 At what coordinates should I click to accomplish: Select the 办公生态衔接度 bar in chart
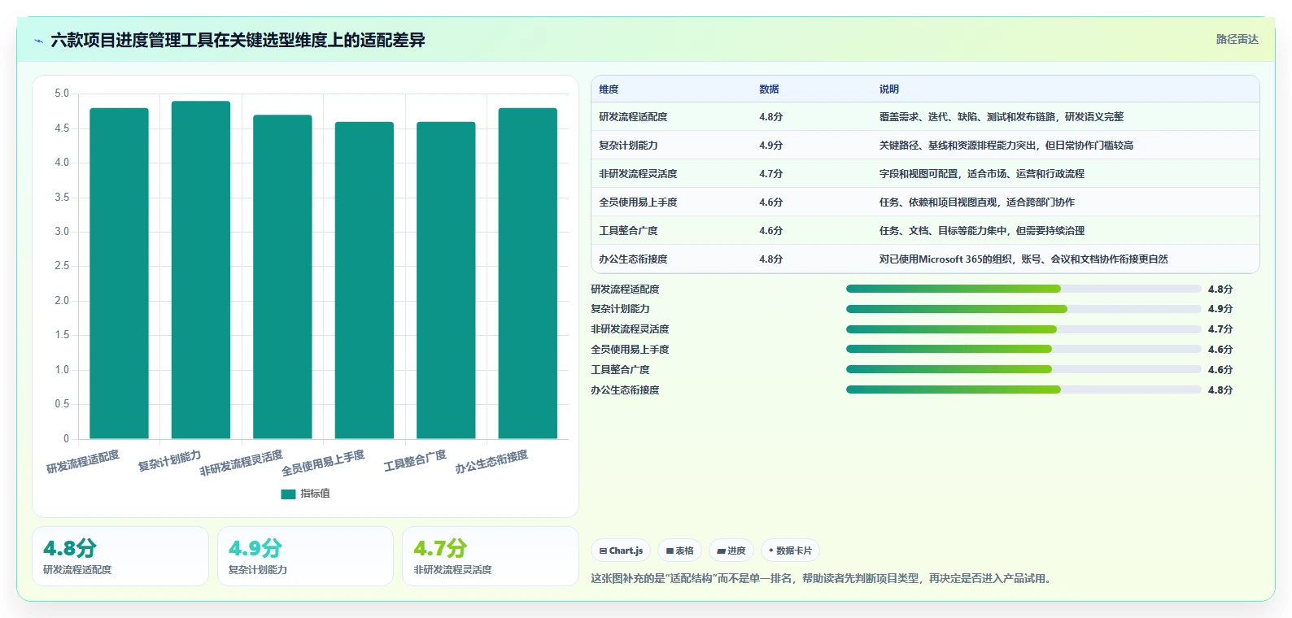click(x=528, y=273)
